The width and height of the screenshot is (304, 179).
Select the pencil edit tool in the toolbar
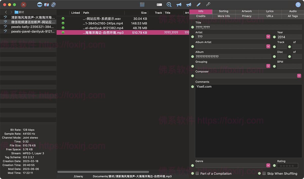pyautogui.click(x=199, y=4)
